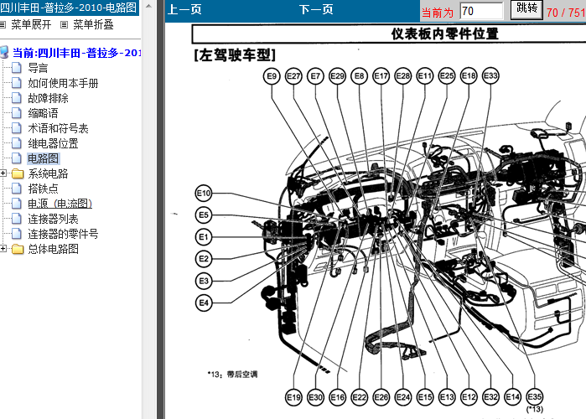586x419 pixels.
Task: Click the page icon beside 继电器位置
Action: tap(17, 143)
